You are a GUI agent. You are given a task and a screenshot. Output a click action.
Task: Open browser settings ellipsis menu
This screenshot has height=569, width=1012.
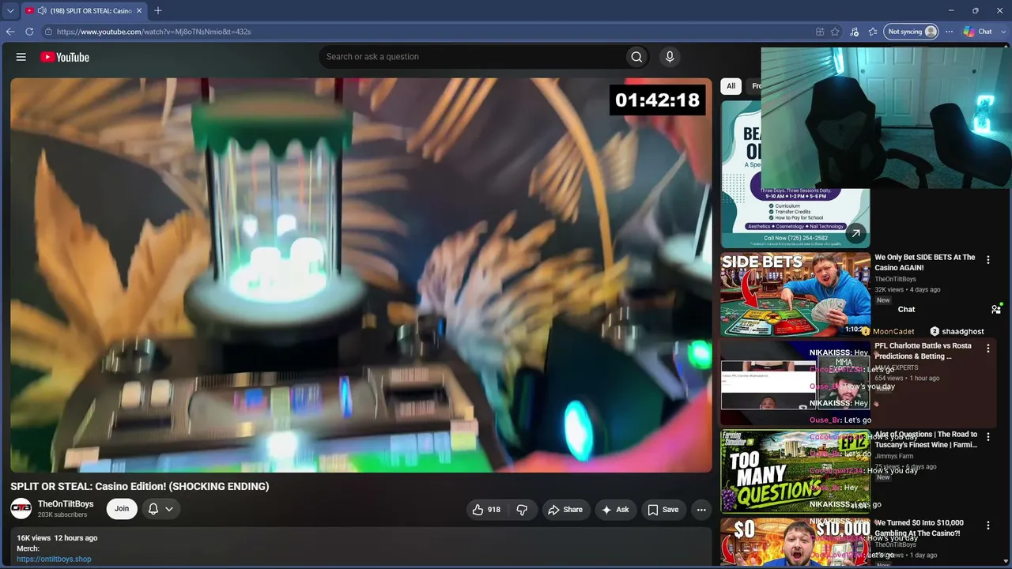pyautogui.click(x=949, y=32)
